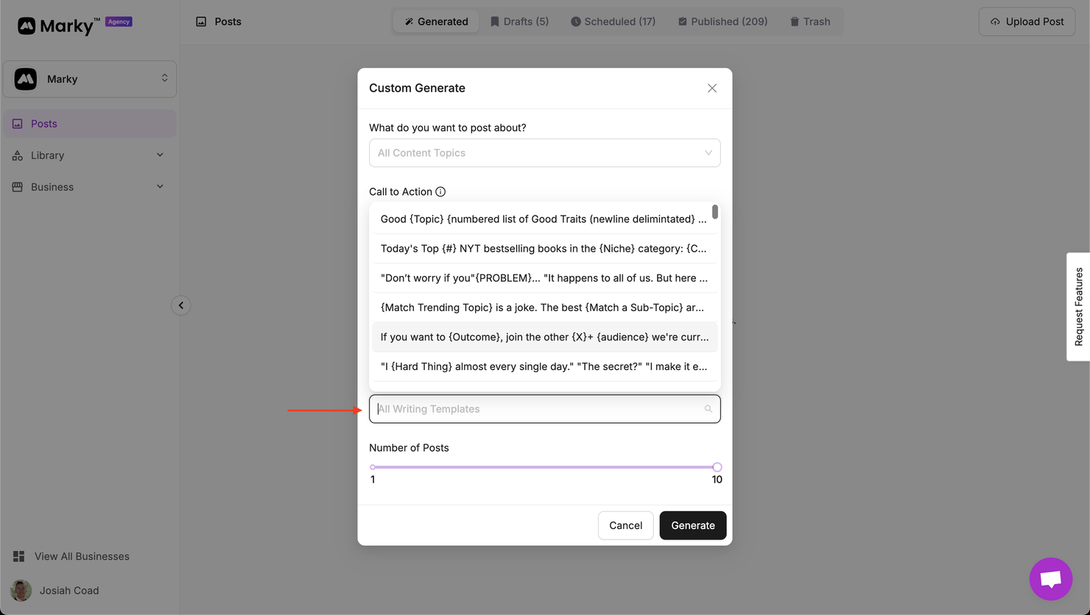
Task: Click the search icon in Writing Templates field
Action: pos(708,409)
